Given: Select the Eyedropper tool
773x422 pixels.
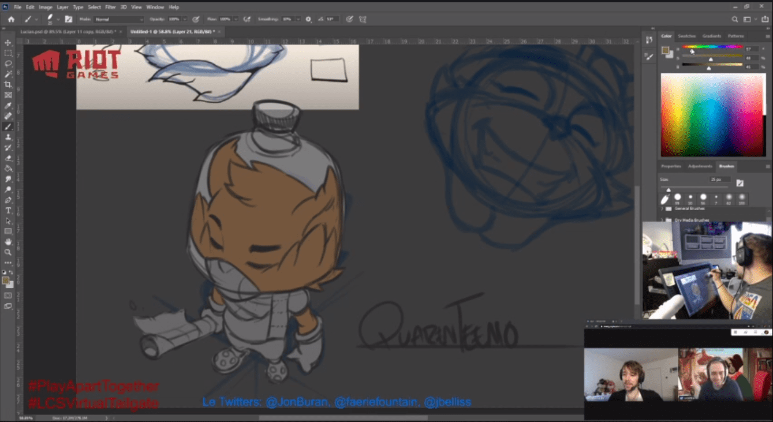Looking at the screenshot, I should pos(8,106).
